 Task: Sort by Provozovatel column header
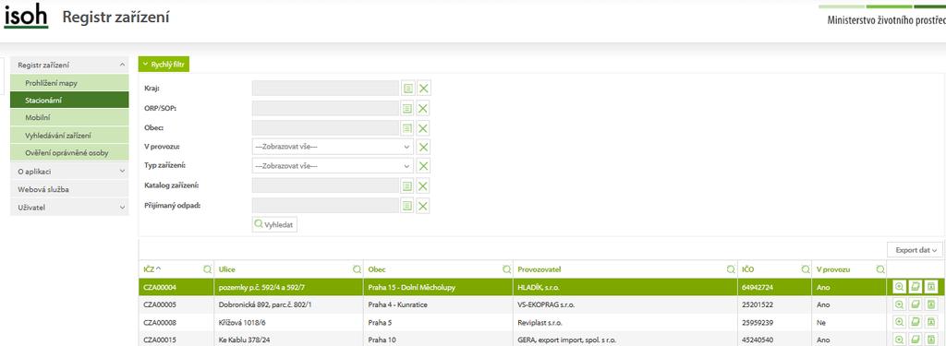539,269
